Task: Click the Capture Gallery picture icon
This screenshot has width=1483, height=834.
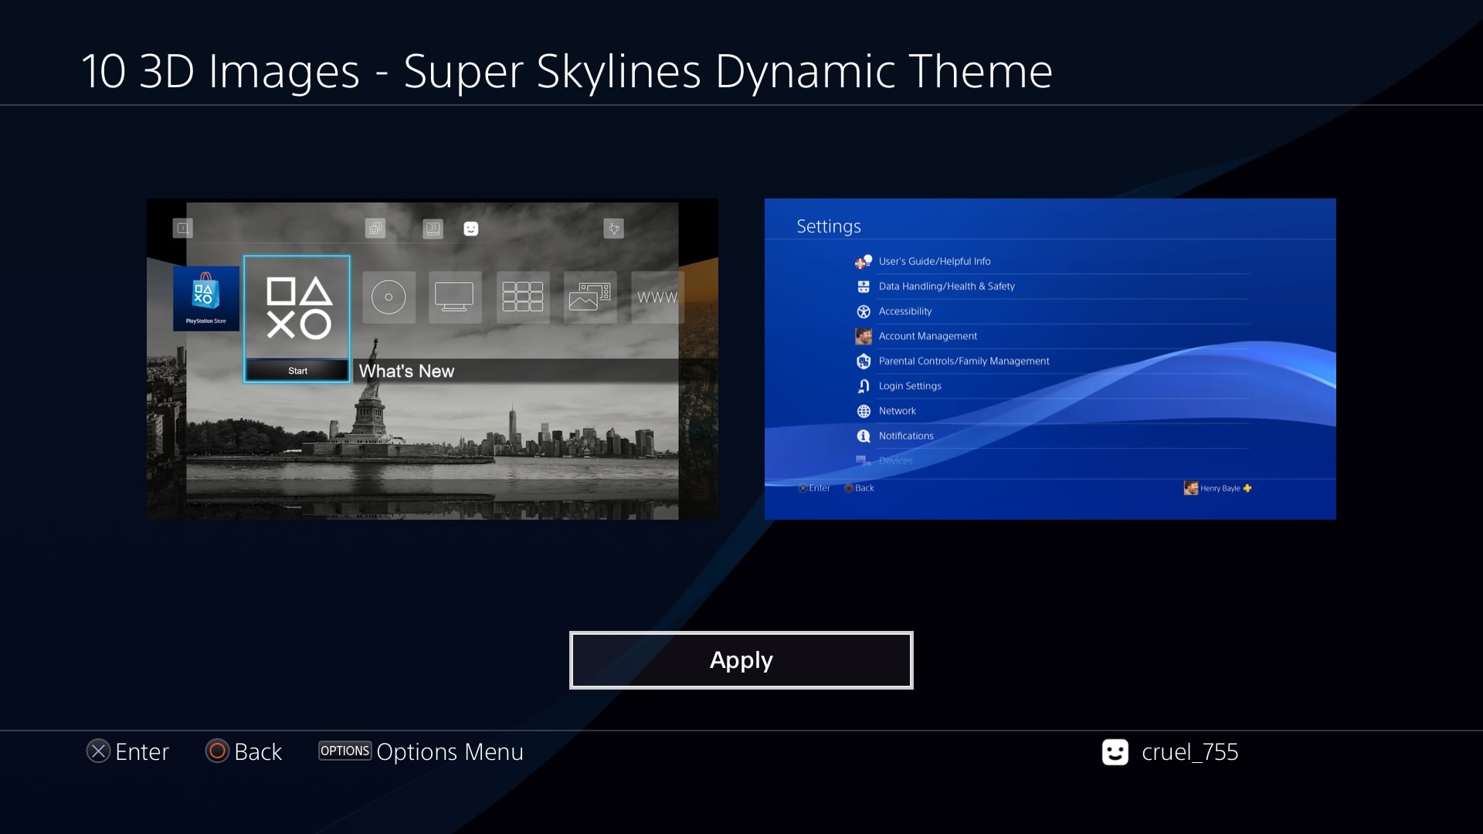Action: [x=589, y=297]
